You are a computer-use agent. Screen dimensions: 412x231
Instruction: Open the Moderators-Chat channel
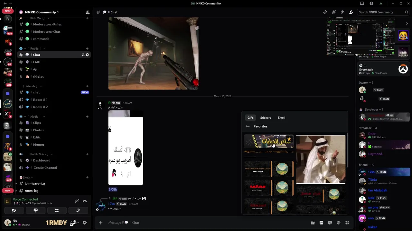click(54, 31)
